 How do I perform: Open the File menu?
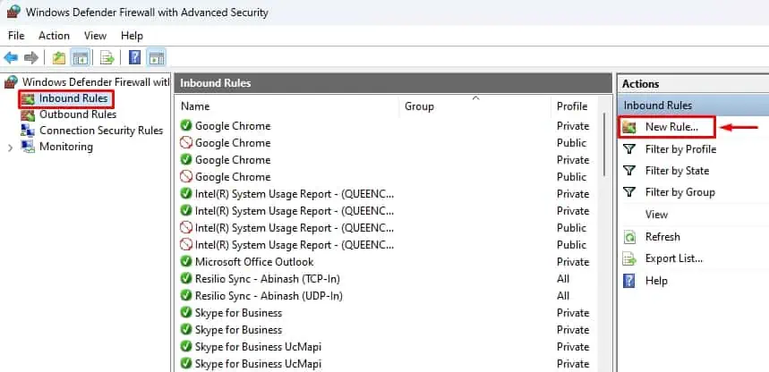tap(16, 36)
